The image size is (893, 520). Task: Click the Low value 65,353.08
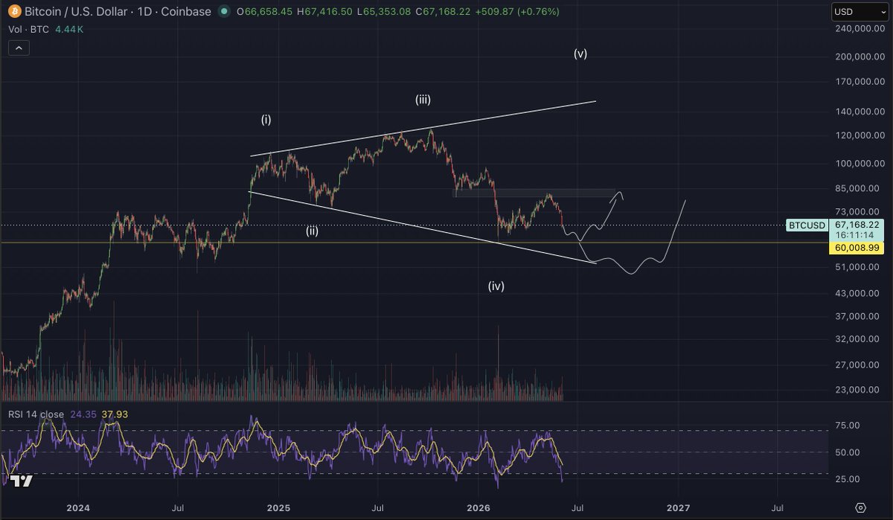[388, 12]
